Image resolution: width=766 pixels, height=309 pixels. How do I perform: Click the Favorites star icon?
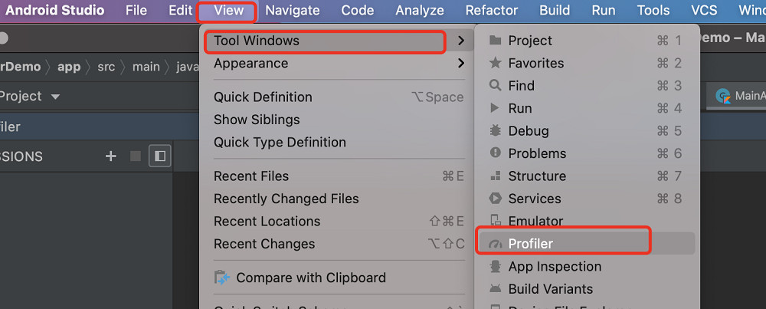(x=496, y=63)
